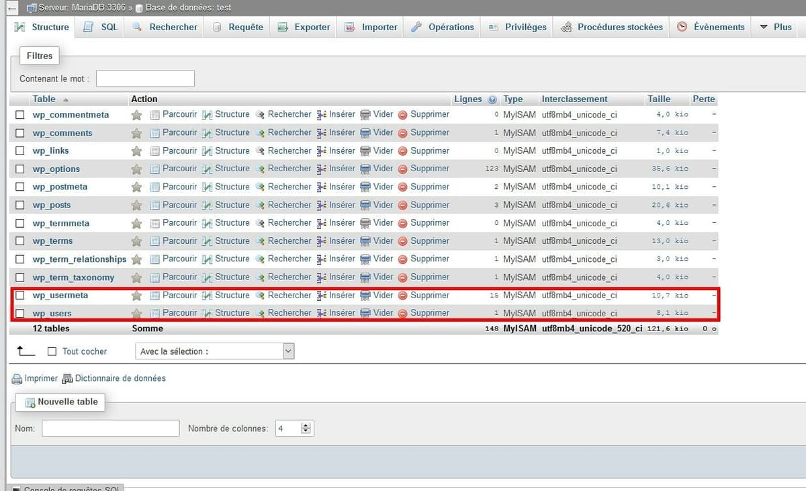Click favorite star icon for wp_options

(x=136, y=169)
